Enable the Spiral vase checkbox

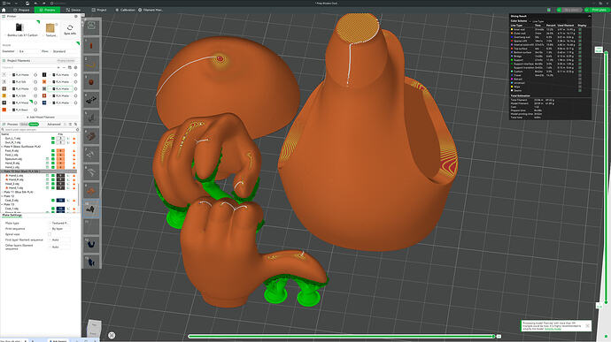pos(50,234)
